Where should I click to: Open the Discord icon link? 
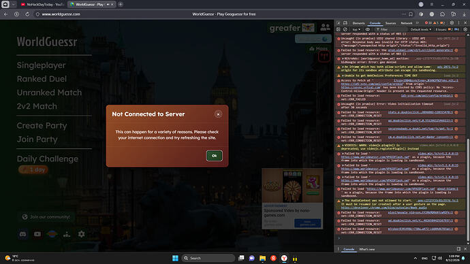tap(22, 234)
